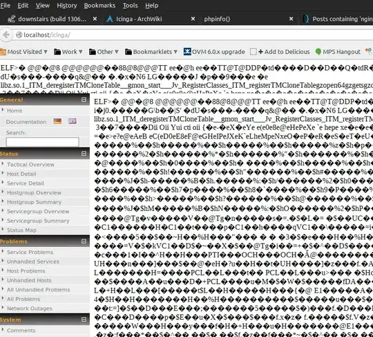
Task: Click the Jenkins favicon on downstairs tab
Action: [x=12, y=19]
